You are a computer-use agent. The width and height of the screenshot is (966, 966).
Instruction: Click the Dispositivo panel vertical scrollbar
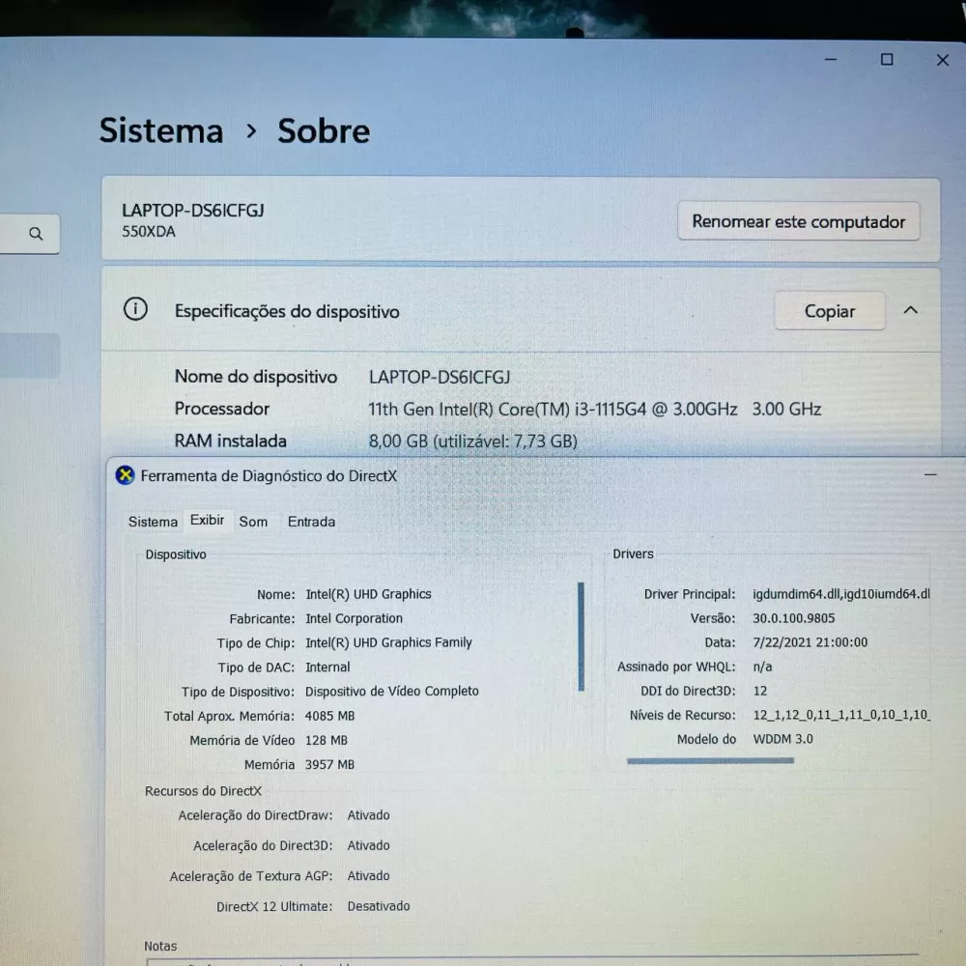point(581,637)
